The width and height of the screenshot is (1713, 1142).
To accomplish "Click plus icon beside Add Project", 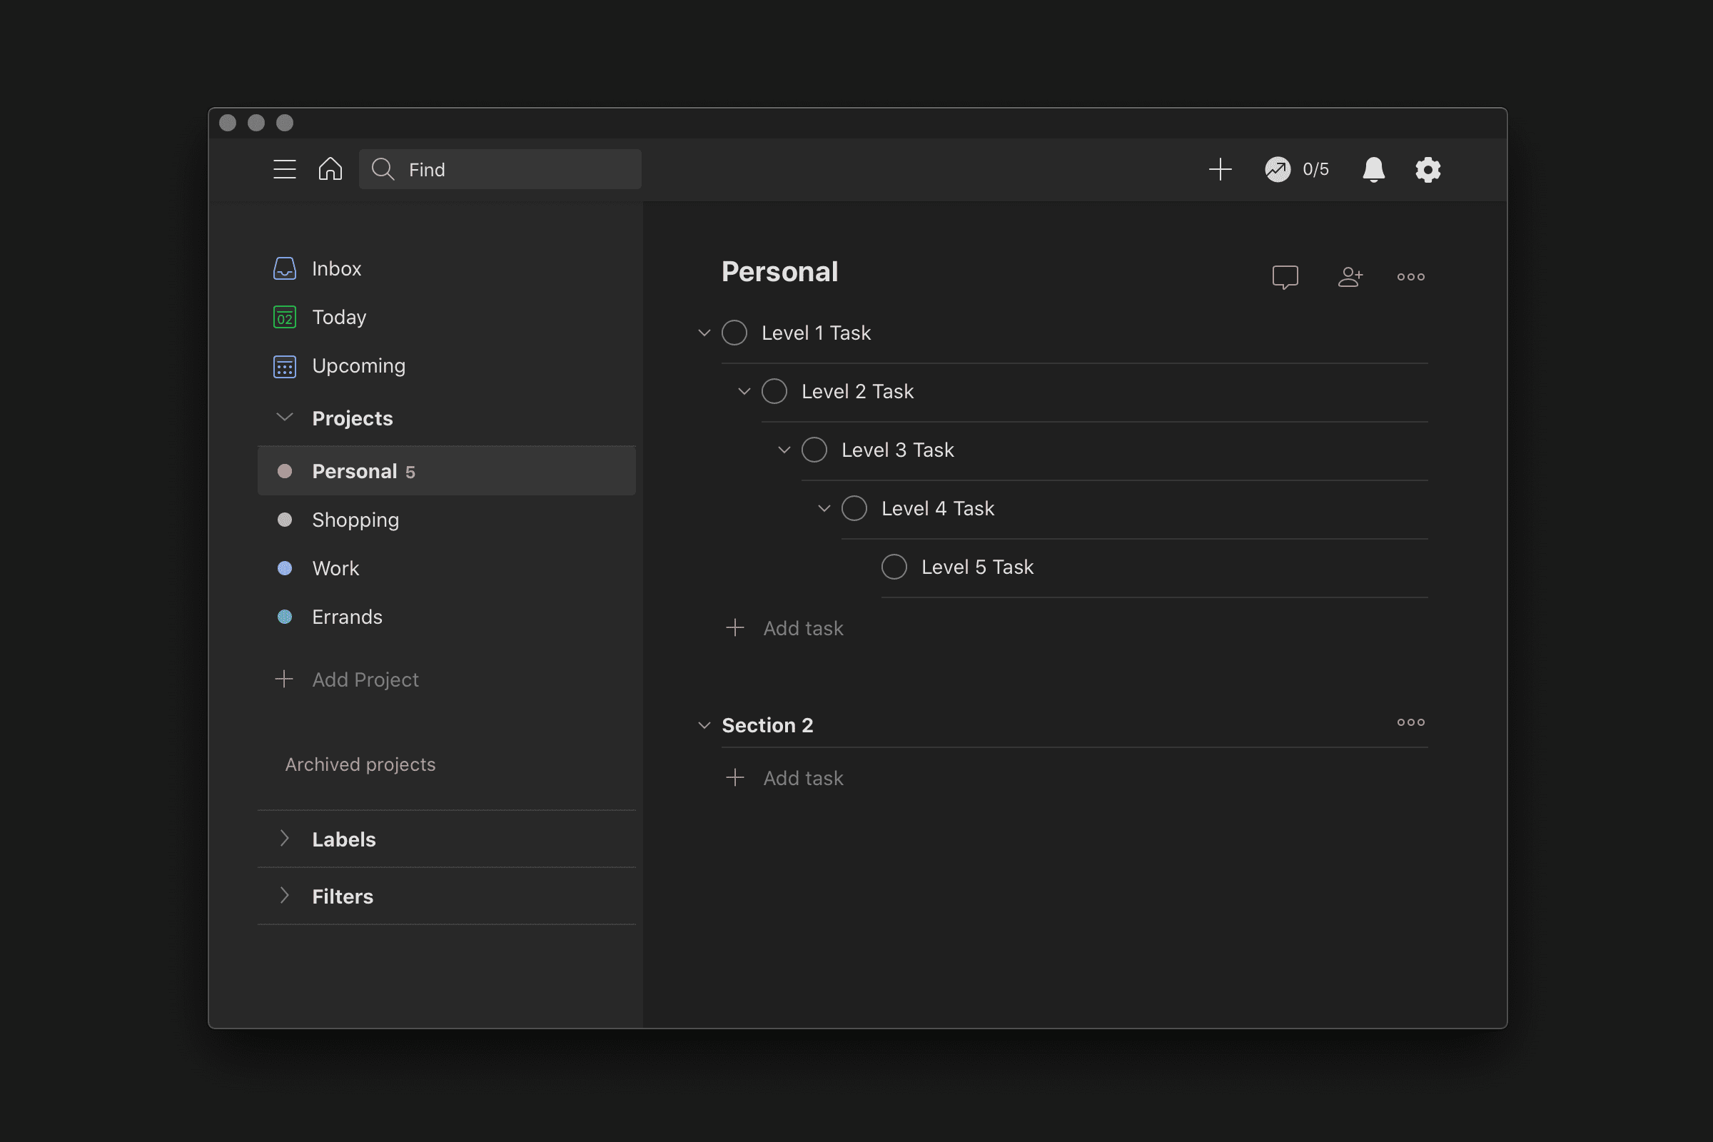I will point(284,679).
